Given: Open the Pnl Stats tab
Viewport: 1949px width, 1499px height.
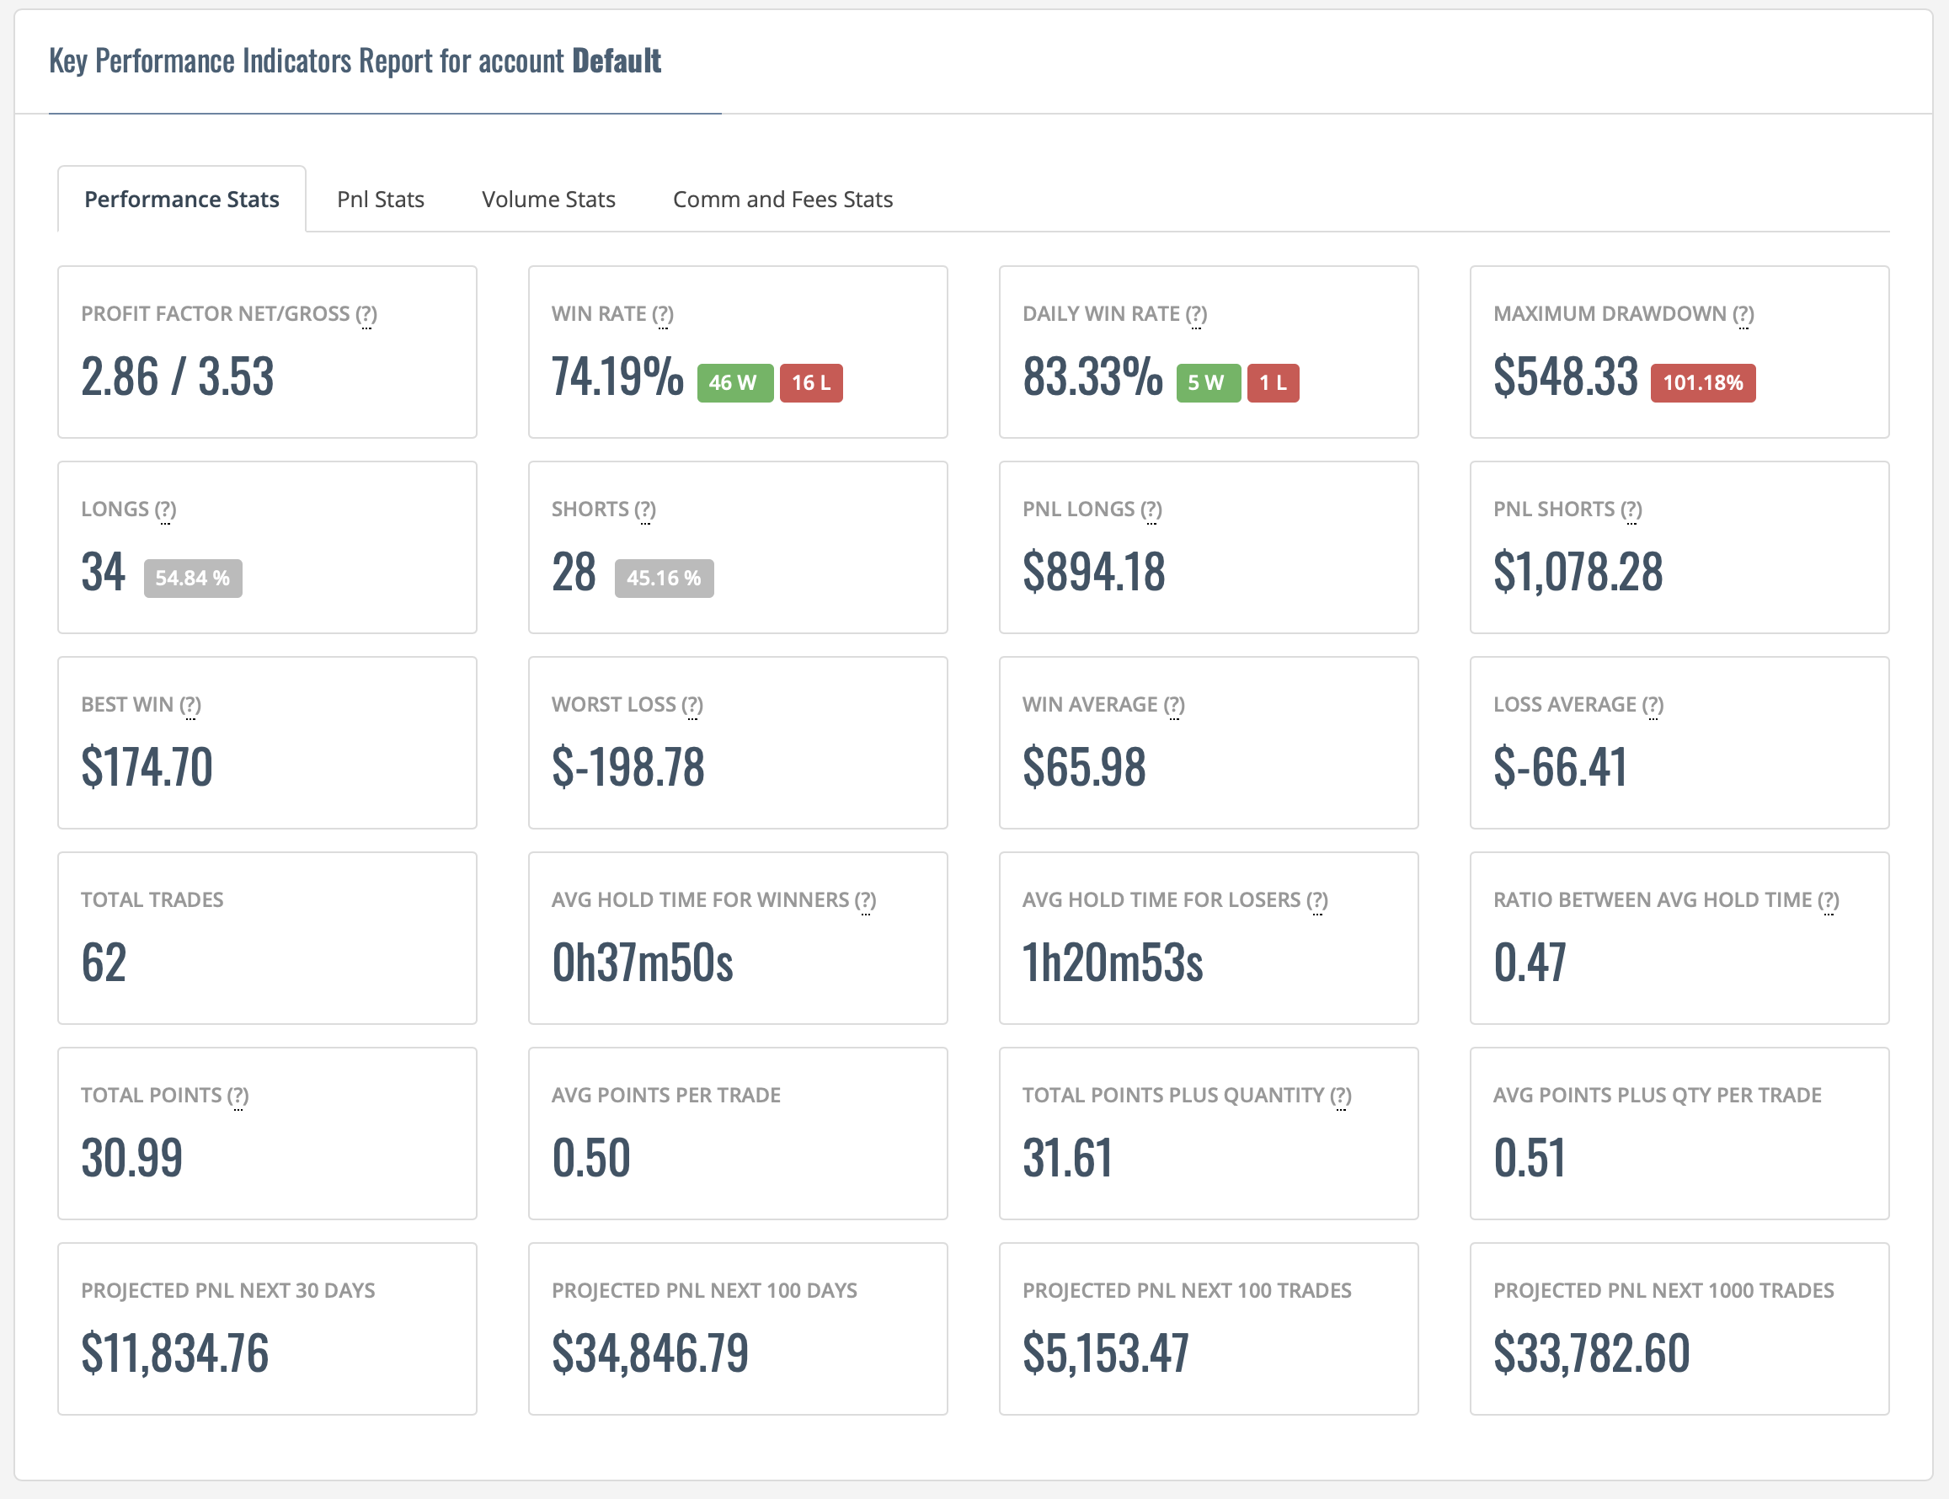Looking at the screenshot, I should (380, 199).
